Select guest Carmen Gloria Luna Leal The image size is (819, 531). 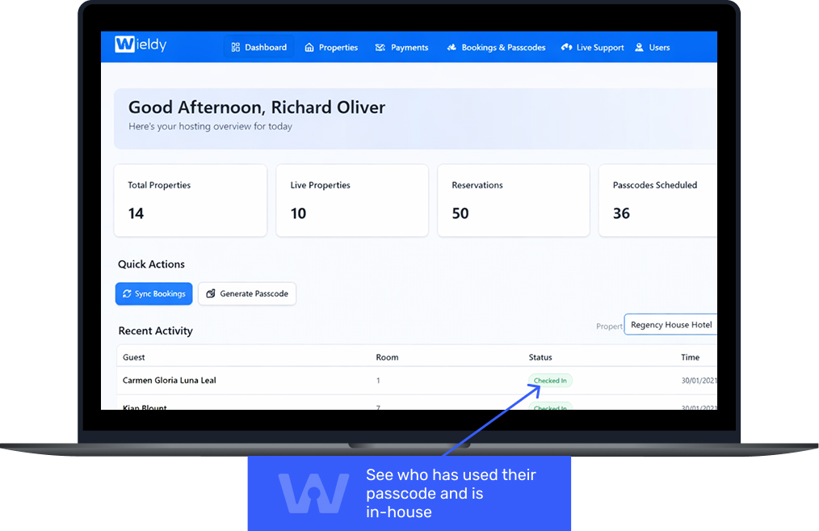[170, 381]
